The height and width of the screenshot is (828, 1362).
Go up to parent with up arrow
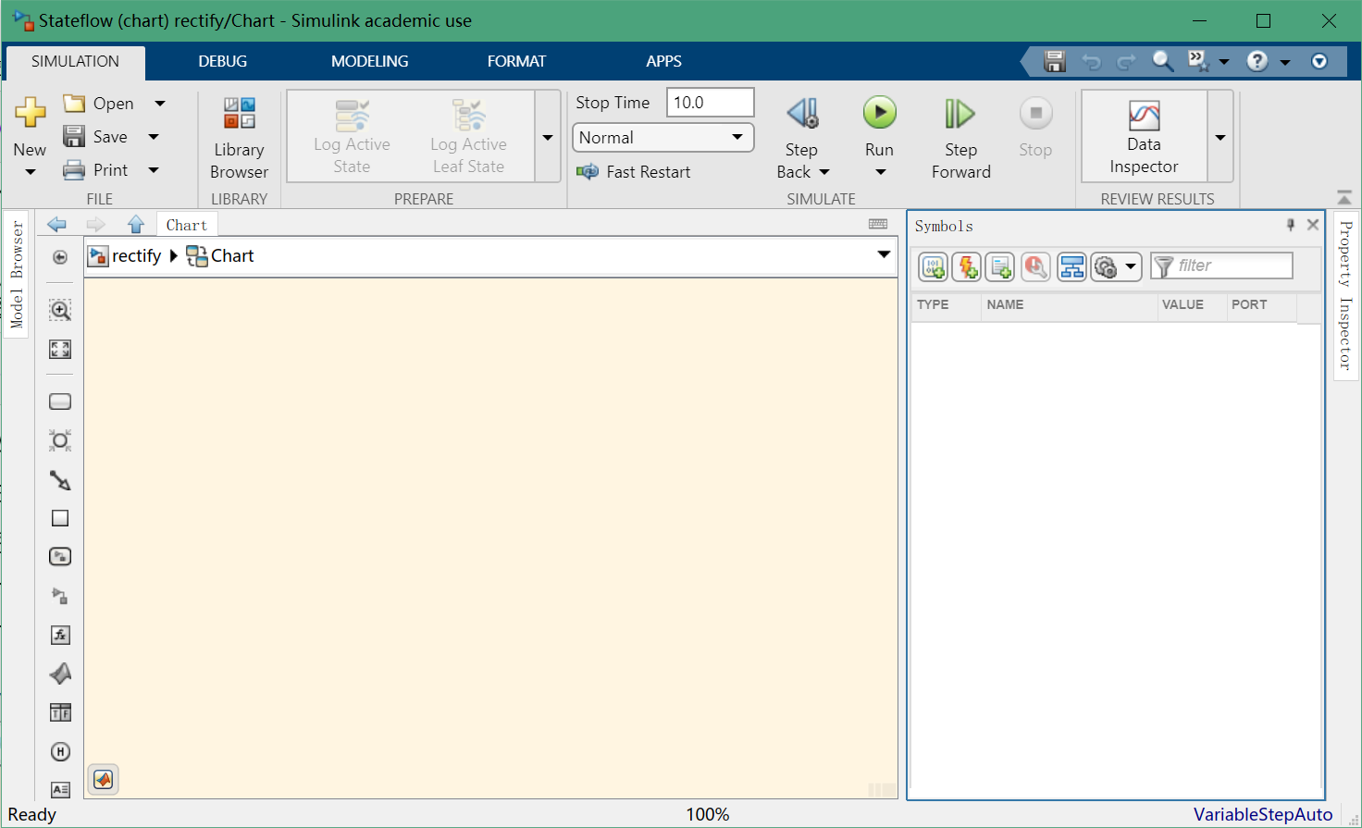tap(136, 224)
